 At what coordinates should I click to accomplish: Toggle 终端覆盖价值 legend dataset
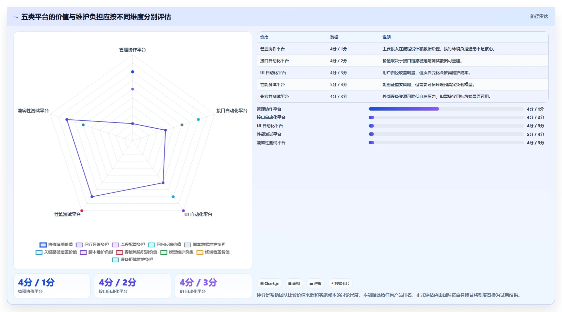coord(213,252)
